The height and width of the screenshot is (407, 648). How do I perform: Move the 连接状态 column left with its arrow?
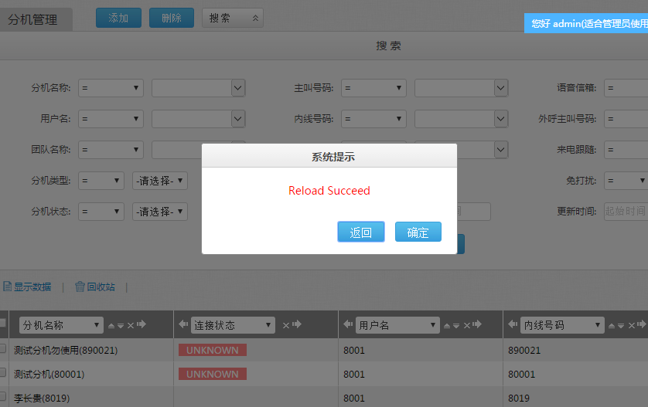[x=182, y=325]
